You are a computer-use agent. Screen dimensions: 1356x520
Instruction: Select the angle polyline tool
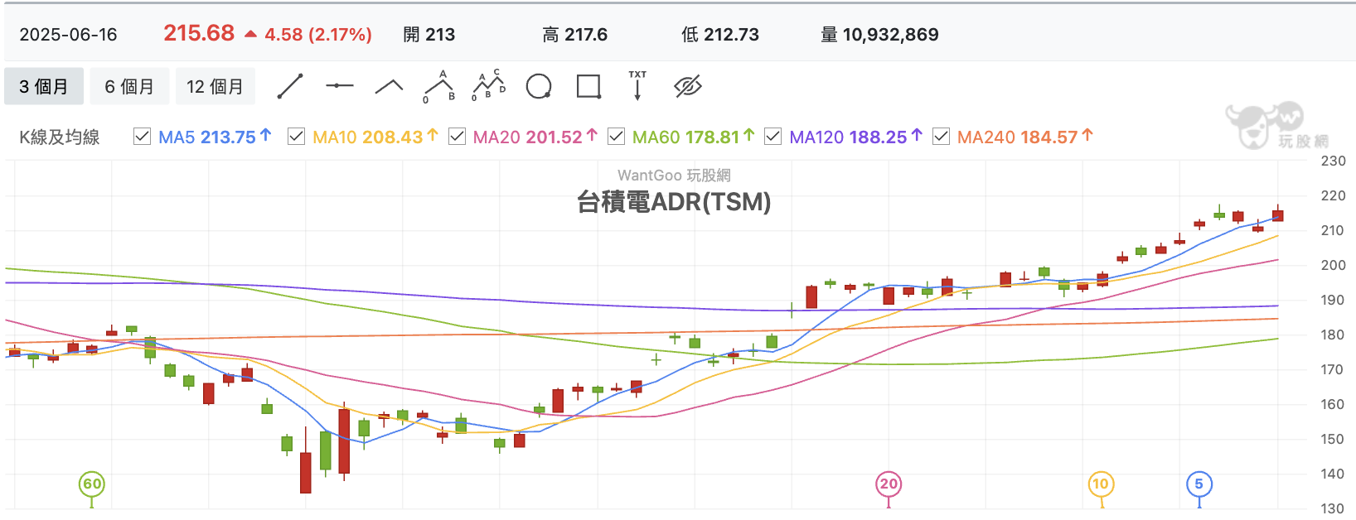tap(390, 86)
